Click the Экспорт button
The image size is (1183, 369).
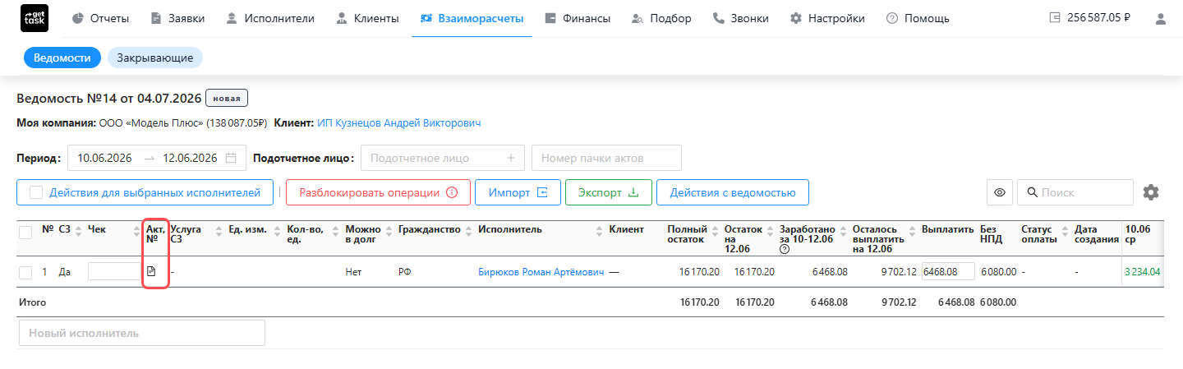[x=608, y=192]
